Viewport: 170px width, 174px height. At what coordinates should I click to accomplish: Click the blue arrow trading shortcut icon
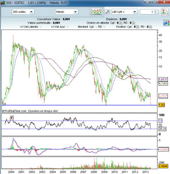coord(167,23)
